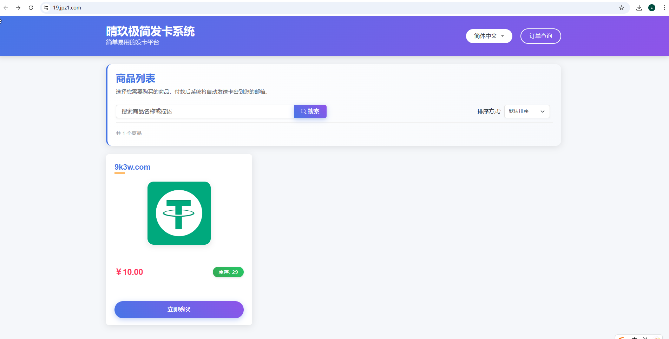Click the ¥10.00 price
Viewport: 669px width, 339px height.
(x=130, y=272)
